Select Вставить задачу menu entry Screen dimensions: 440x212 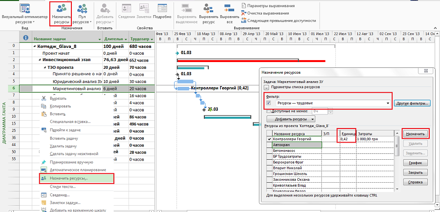point(64,138)
